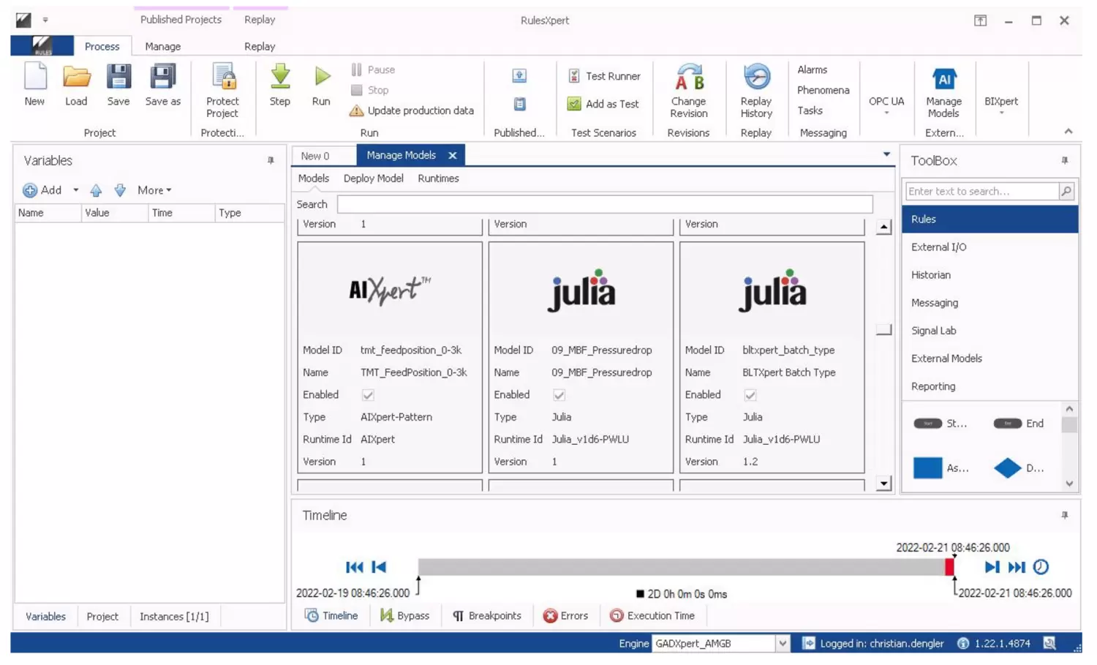Click Alarms in Messaging group
This screenshot has width=1097, height=665.
(812, 69)
